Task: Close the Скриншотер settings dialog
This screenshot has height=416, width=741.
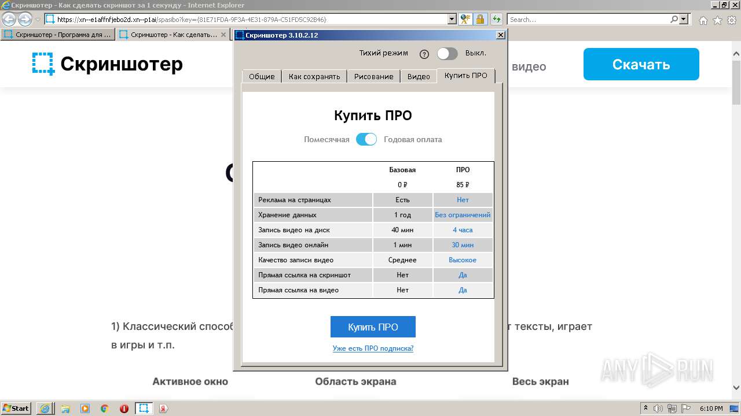Action: click(501, 35)
